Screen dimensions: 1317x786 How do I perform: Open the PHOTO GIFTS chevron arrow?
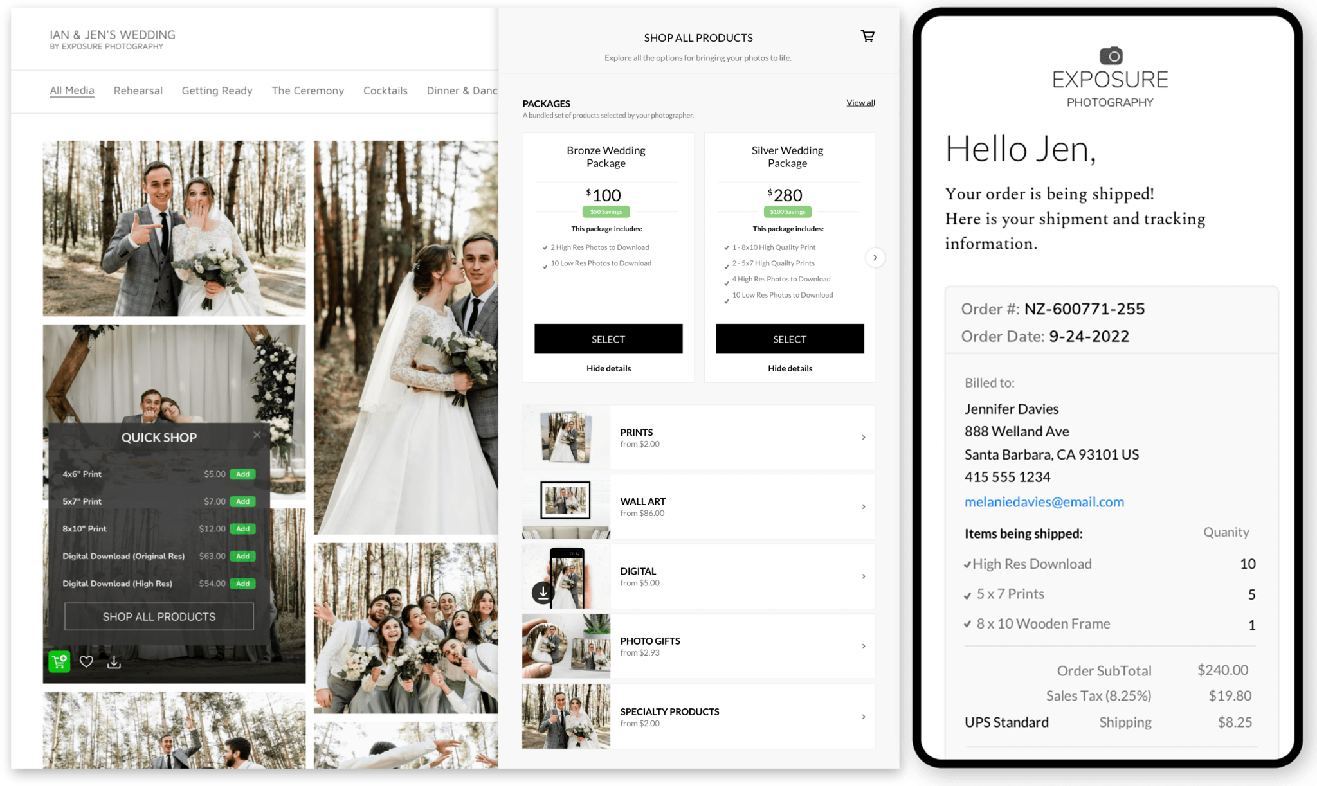(x=864, y=646)
